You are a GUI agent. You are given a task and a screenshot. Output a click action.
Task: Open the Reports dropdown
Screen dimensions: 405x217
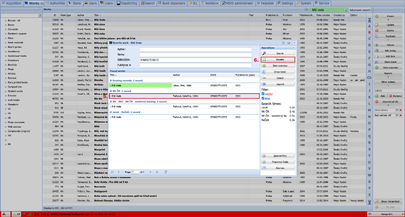(x=388, y=74)
